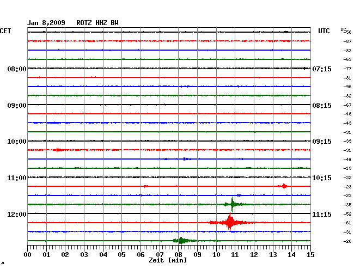Click the large red seismic burst below 12:00

[230, 223]
